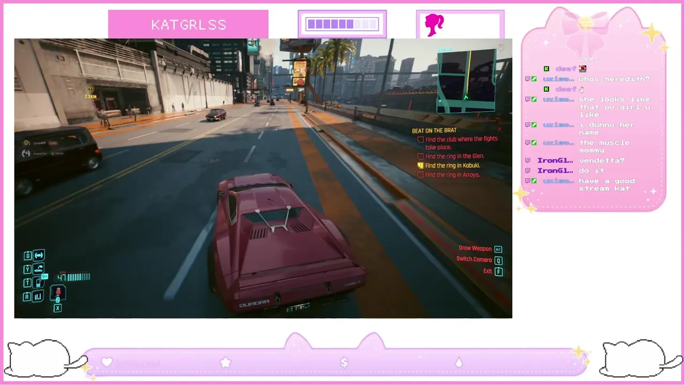Click the red grenade quick-slot icon
Image resolution: width=685 pixels, height=385 pixels.
pyautogui.click(x=58, y=293)
